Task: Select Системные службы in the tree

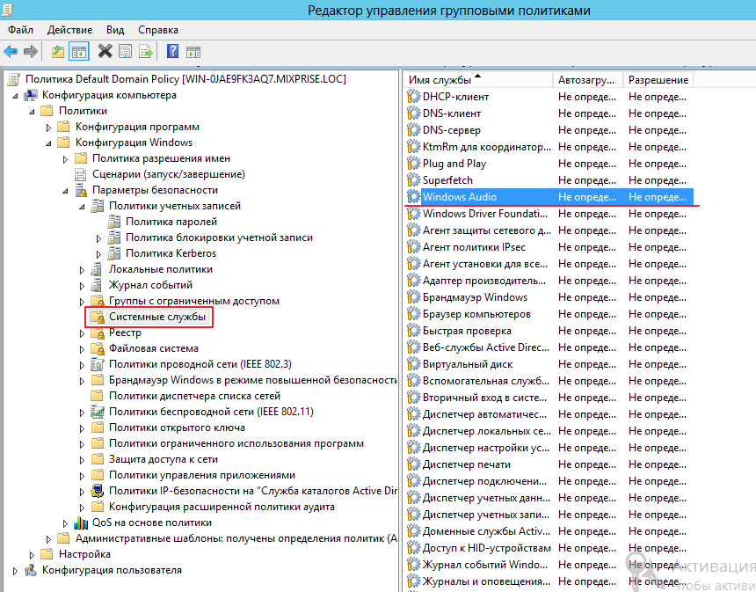Action: pyautogui.click(x=157, y=317)
